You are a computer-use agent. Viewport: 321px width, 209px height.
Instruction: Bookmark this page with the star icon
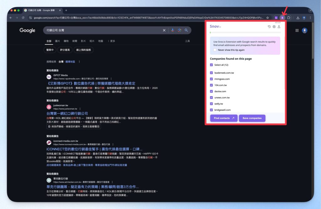(268, 18)
